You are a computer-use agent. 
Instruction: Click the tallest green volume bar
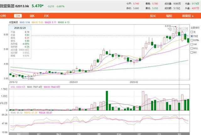click(x=107, y=101)
